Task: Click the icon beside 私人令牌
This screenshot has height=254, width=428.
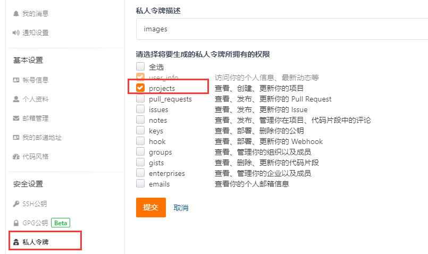Action: 16,242
